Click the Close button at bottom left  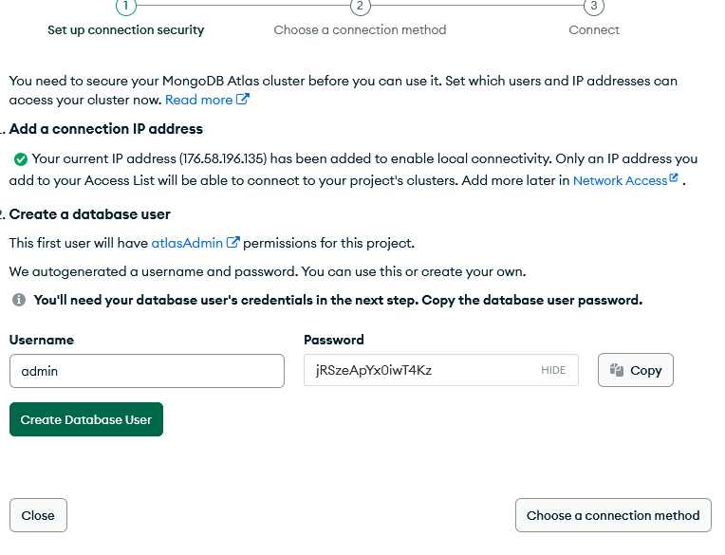point(38,515)
